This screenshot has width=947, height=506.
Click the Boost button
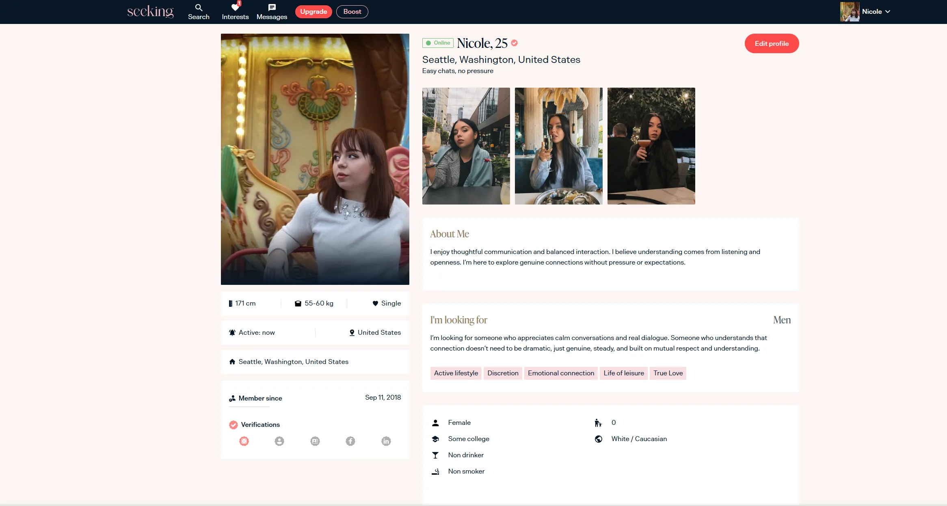[x=352, y=11]
